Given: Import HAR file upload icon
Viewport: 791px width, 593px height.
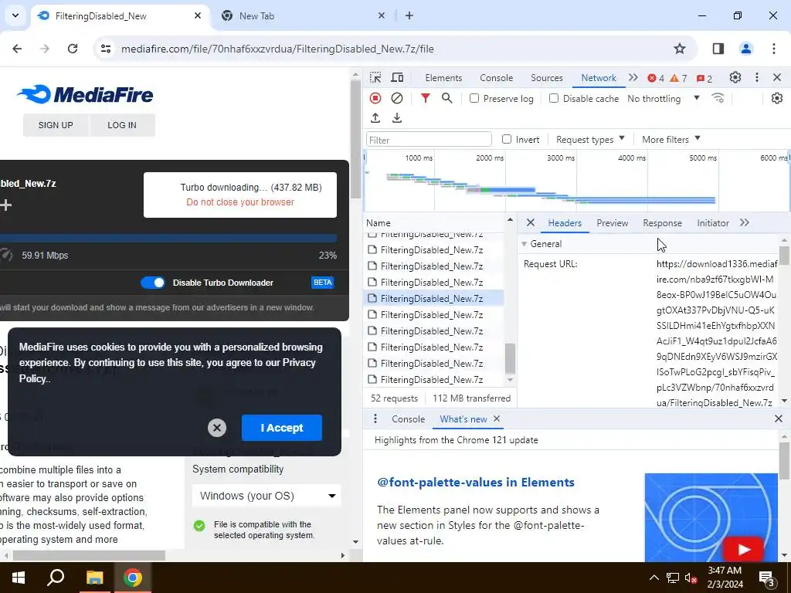Looking at the screenshot, I should (x=375, y=118).
